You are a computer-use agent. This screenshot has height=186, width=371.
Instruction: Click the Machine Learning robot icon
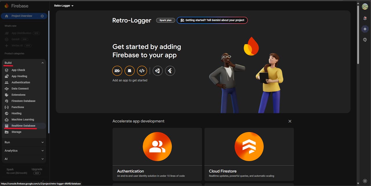(7, 119)
